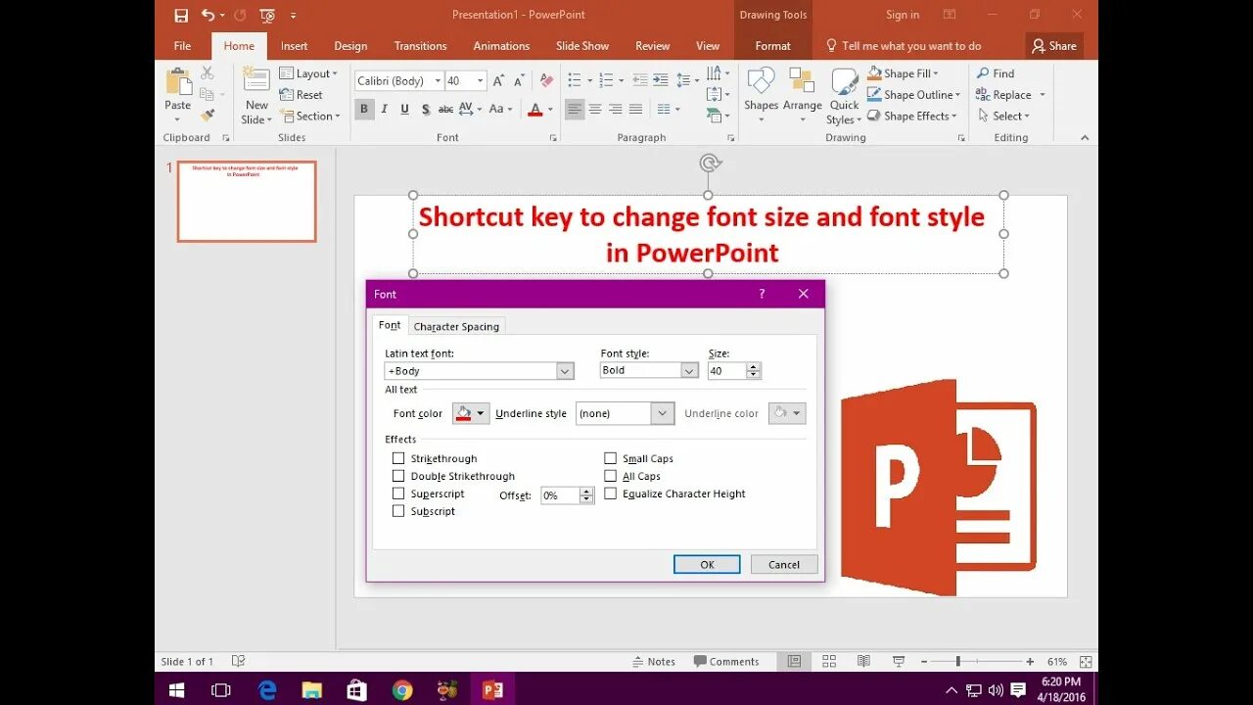Undo the last action
Screen dimensions: 1253x705
click(208, 16)
